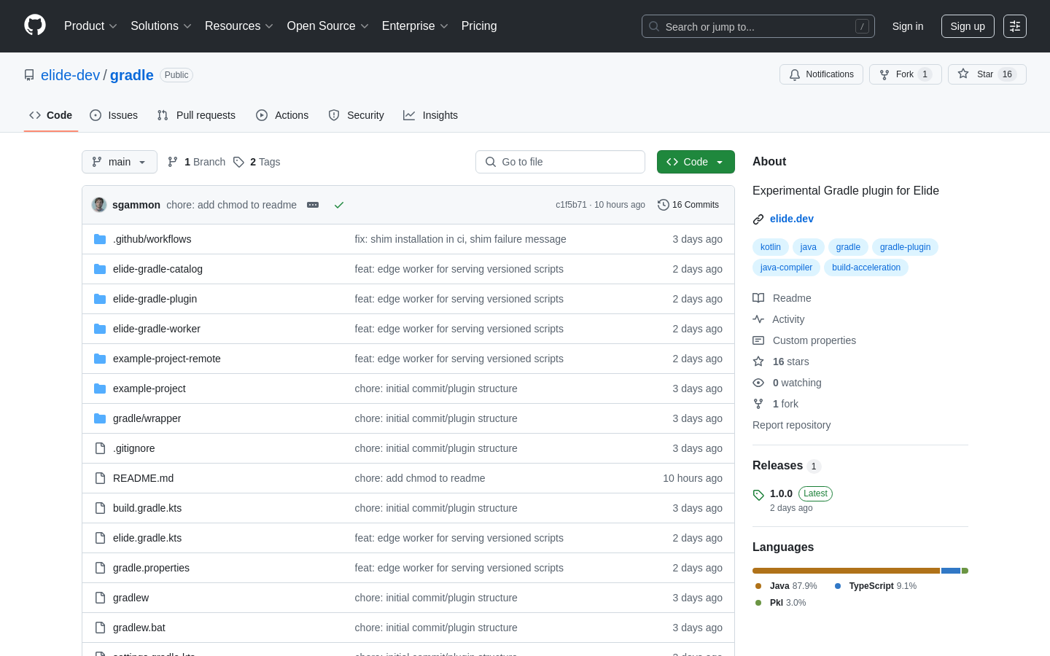This screenshot has width=1050, height=656.
Task: Click the gradle-plugin topic tag
Action: (905, 247)
